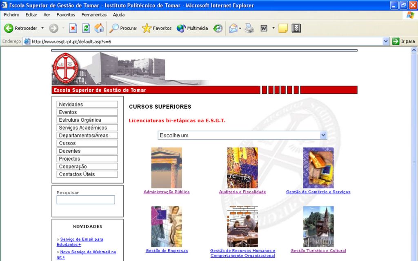Select Serviços Académicos in the sidebar
The width and height of the screenshot is (418, 261).
pyautogui.click(x=87, y=128)
